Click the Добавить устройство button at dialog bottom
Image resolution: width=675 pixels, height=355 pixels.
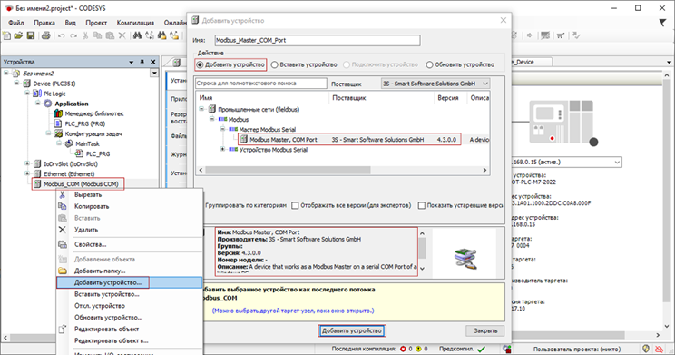coord(352,330)
